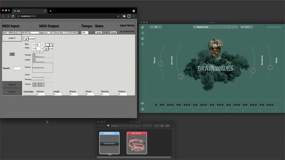Toggle the Layer A Off button
The width and height of the screenshot is (285, 160).
(12, 54)
